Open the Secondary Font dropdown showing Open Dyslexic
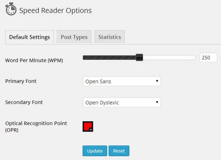This screenshot has width=221, height=160. click(122, 102)
